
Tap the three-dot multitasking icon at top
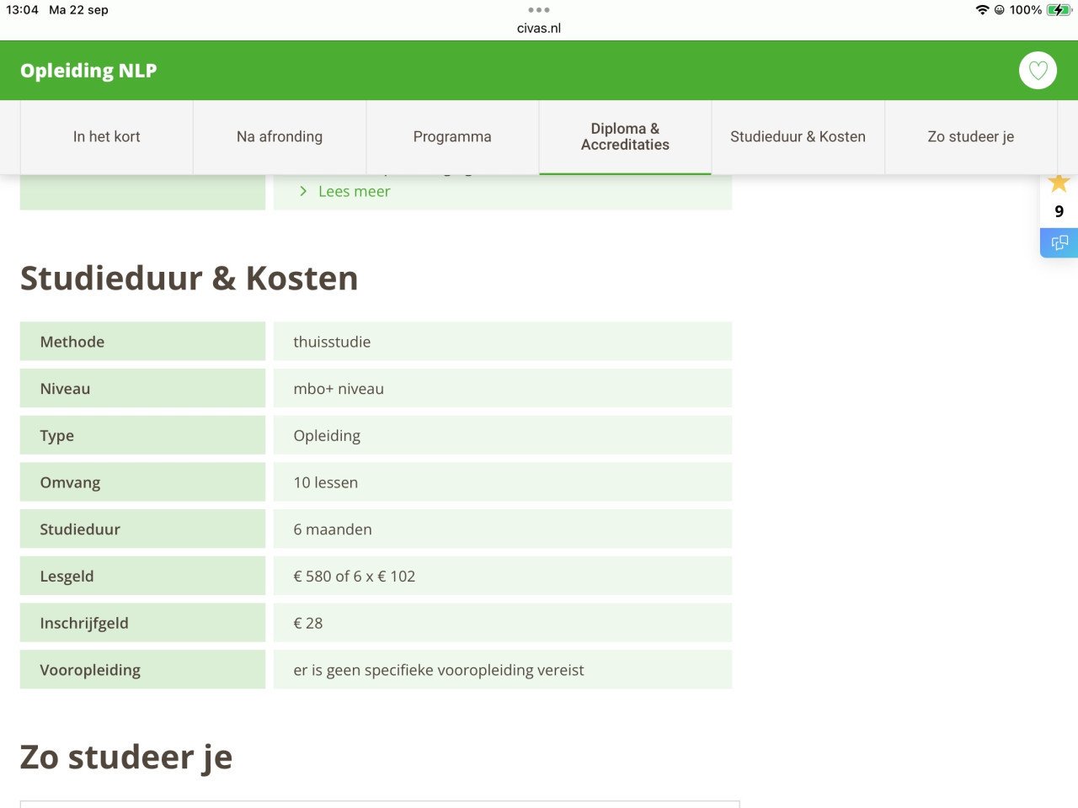click(539, 10)
